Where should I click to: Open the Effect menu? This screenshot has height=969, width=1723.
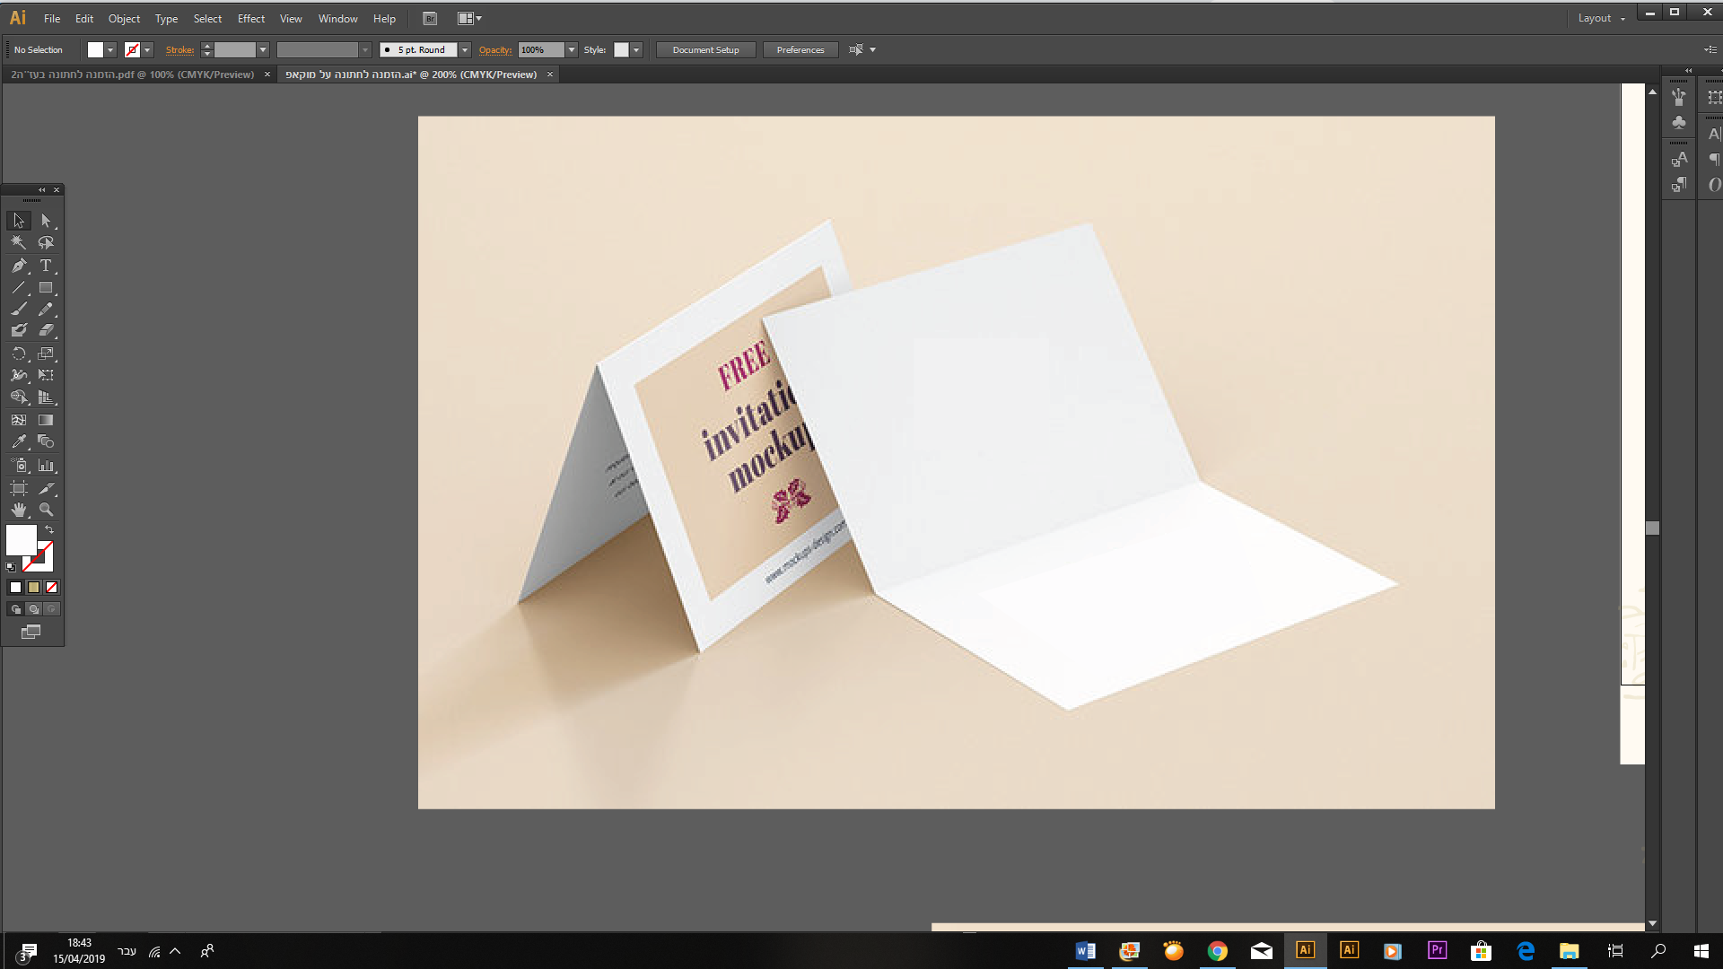coord(250,18)
